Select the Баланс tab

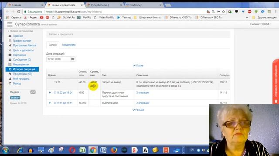pyautogui.click(x=53, y=45)
